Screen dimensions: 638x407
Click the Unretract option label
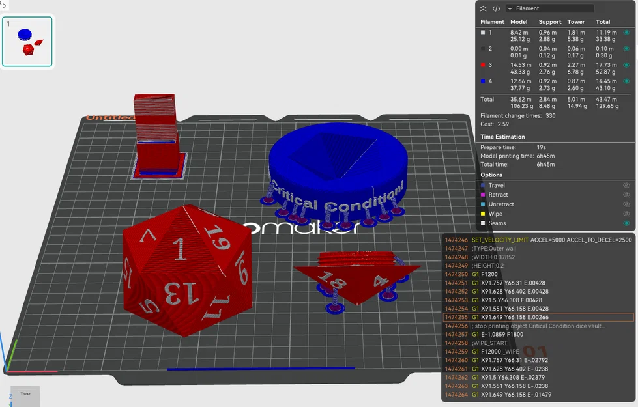(x=501, y=204)
